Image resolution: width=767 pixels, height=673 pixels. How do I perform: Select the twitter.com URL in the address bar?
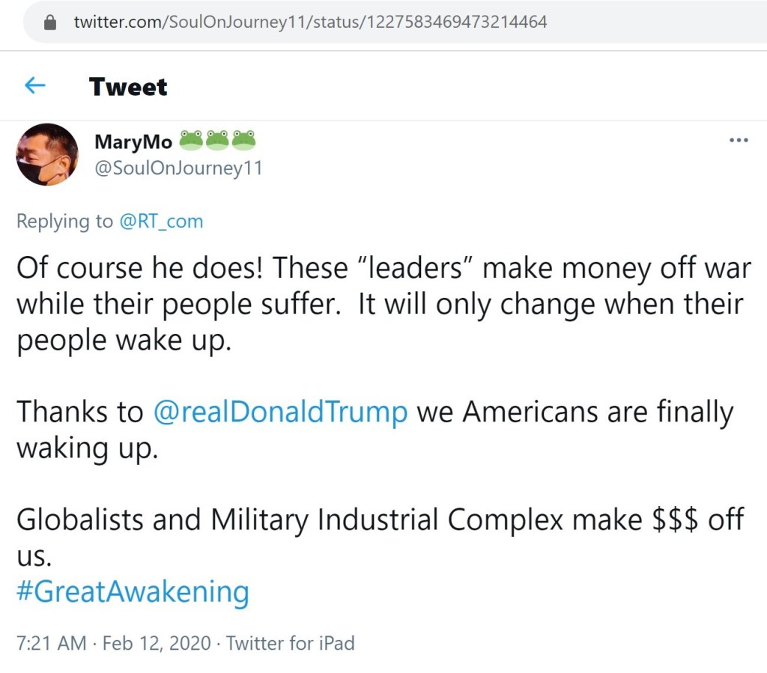pyautogui.click(x=310, y=22)
